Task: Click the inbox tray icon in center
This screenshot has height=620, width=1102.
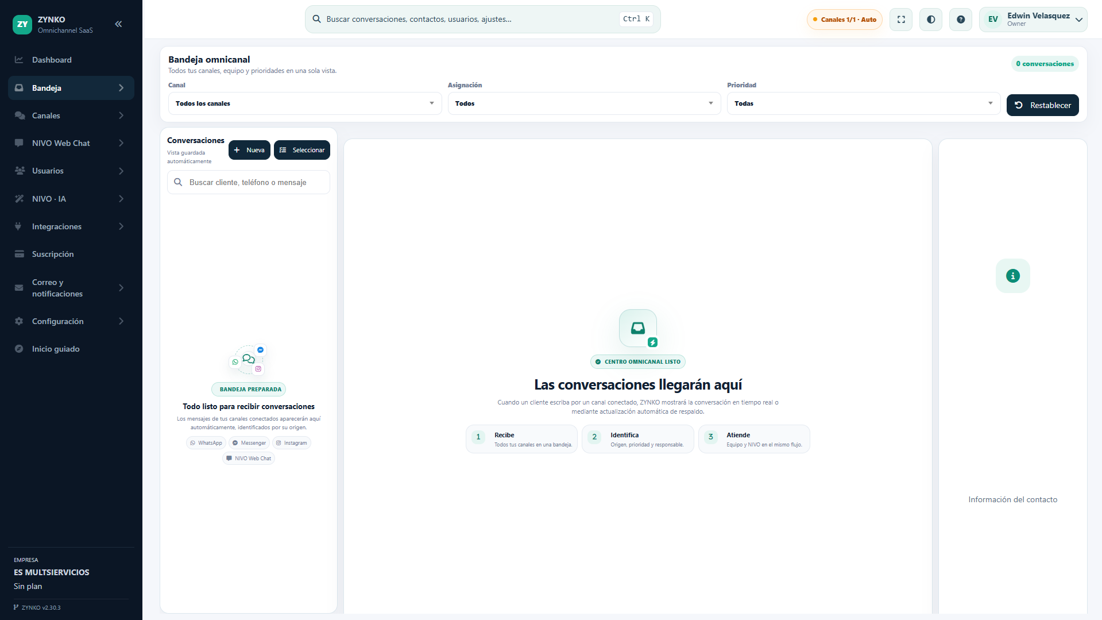Action: pyautogui.click(x=638, y=328)
